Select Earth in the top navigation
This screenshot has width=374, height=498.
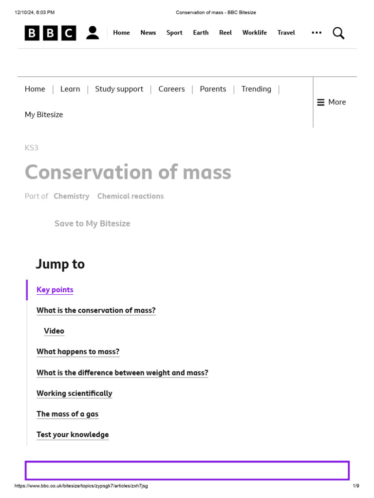(x=201, y=33)
